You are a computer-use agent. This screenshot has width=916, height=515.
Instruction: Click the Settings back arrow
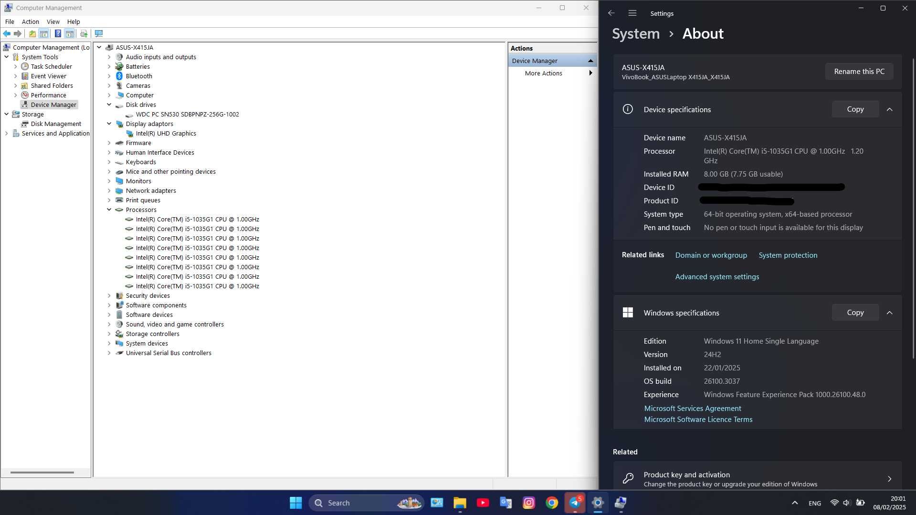(611, 13)
